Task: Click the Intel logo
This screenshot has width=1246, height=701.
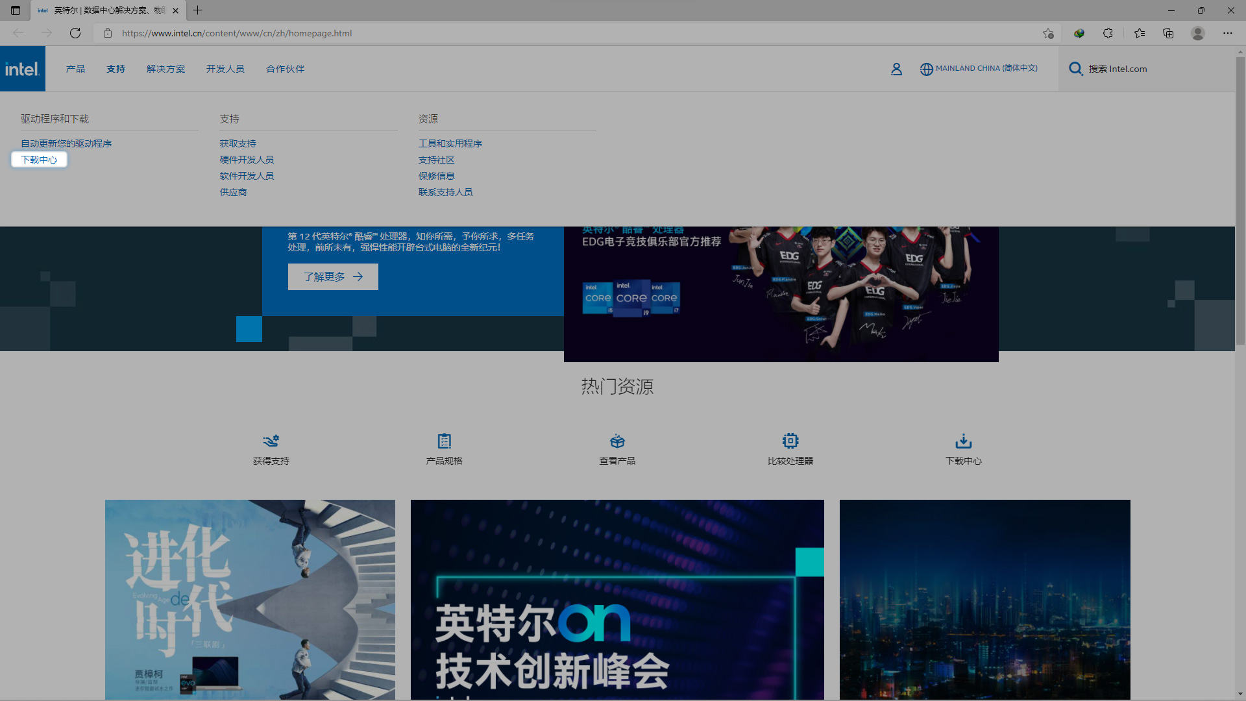Action: (23, 69)
